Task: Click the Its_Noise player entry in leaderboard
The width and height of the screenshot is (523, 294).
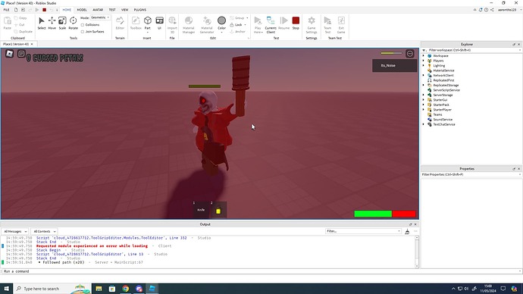Action: pos(395,66)
